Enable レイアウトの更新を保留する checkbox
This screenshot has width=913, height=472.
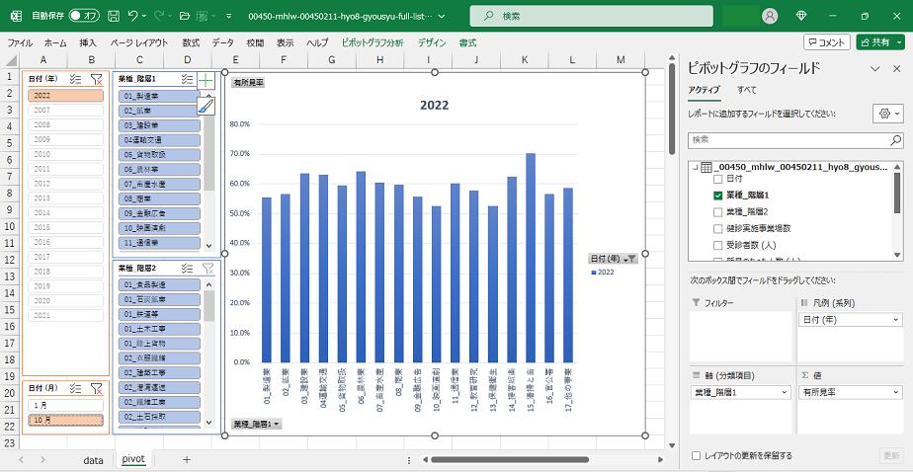point(698,455)
